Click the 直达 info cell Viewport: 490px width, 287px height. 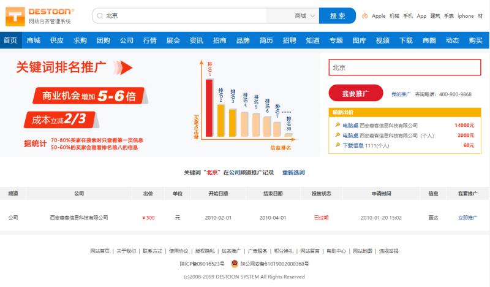pos(433,218)
